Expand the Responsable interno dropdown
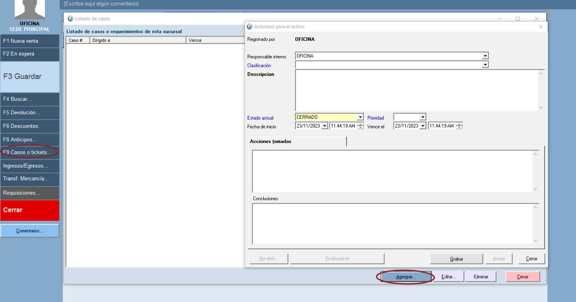576x302 pixels. click(485, 56)
